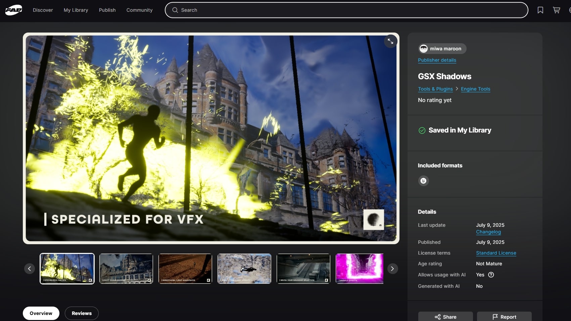The width and height of the screenshot is (571, 321).
Task: Click the Published date 'July 9, 2025'
Action: pyautogui.click(x=490, y=242)
